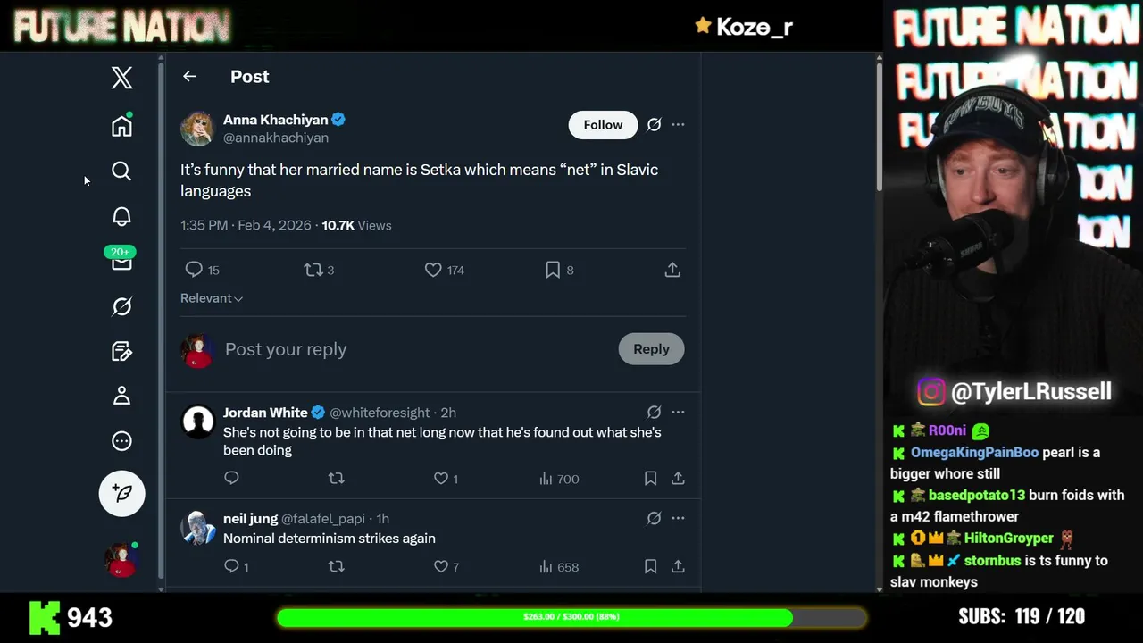1143x643 pixels.
Task: Click the back arrow beside Post
Action: pos(189,77)
